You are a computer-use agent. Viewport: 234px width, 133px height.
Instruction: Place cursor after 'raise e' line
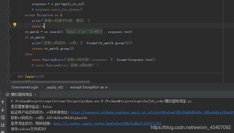(44, 26)
